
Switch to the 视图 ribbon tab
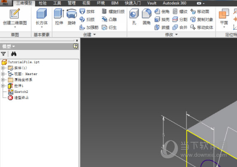(86, 3)
